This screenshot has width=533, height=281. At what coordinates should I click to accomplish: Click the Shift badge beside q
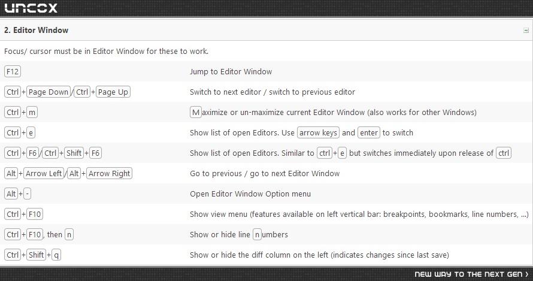pyautogui.click(x=36, y=255)
